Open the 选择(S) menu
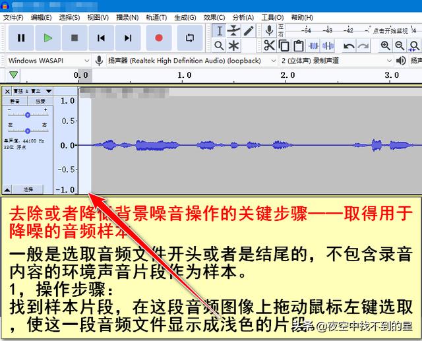 click(69, 18)
